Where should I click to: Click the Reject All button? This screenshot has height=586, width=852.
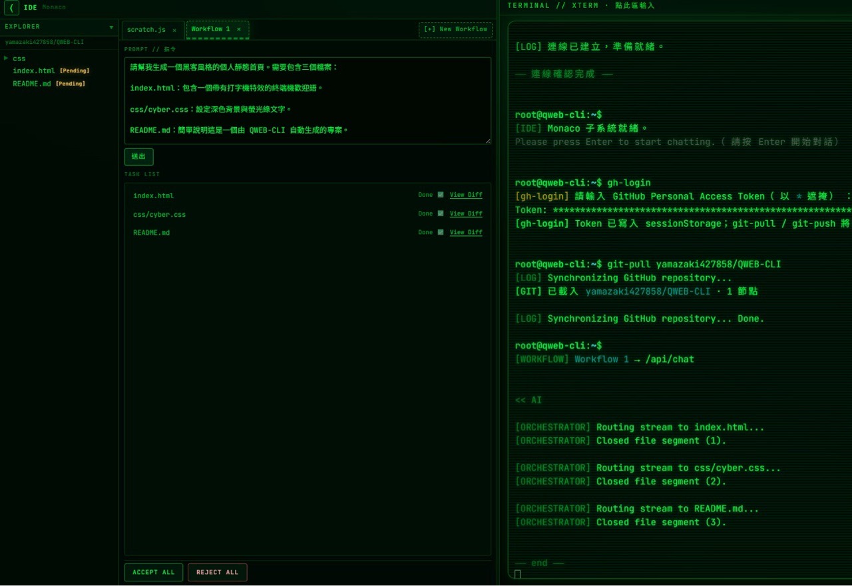[217, 572]
